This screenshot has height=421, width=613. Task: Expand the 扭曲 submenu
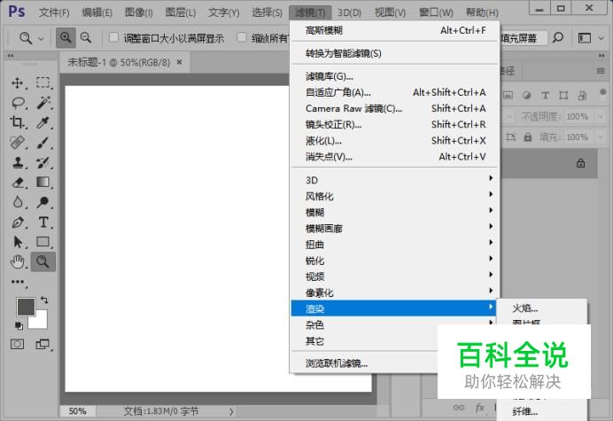pyautogui.click(x=395, y=245)
